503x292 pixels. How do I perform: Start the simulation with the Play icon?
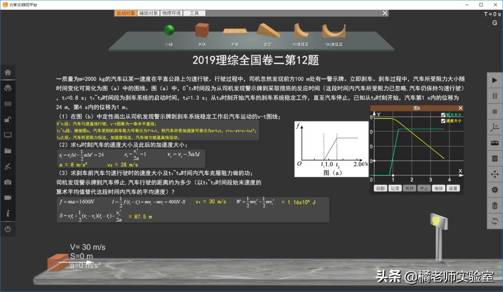point(495,80)
